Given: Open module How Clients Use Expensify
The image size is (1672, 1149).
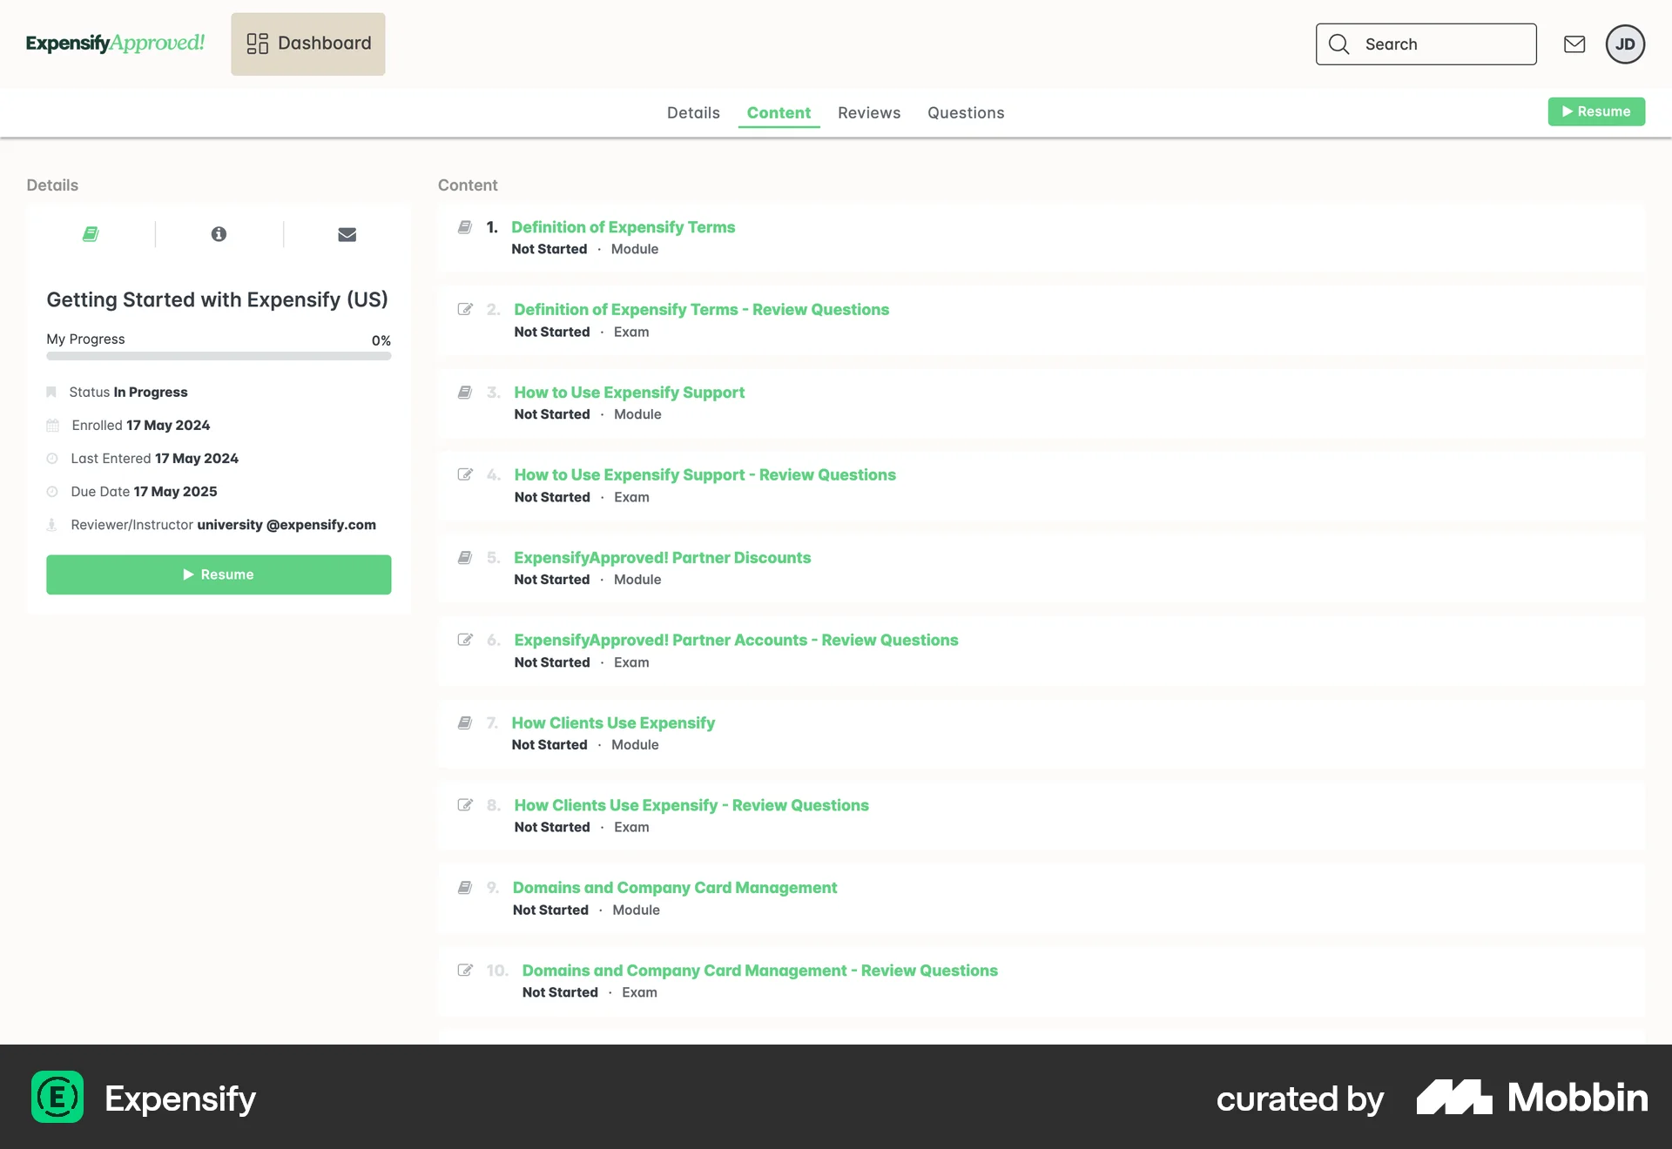Looking at the screenshot, I should 612,722.
